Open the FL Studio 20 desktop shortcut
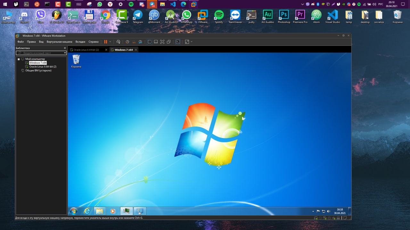 [57, 17]
